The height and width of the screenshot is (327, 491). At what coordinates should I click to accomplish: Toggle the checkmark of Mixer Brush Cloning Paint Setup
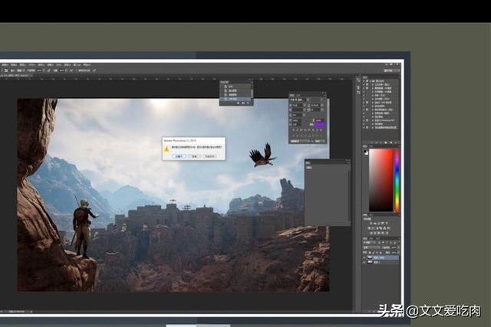pos(364,128)
